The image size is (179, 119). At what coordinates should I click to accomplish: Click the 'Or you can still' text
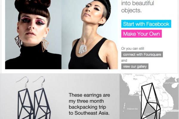point(132,48)
